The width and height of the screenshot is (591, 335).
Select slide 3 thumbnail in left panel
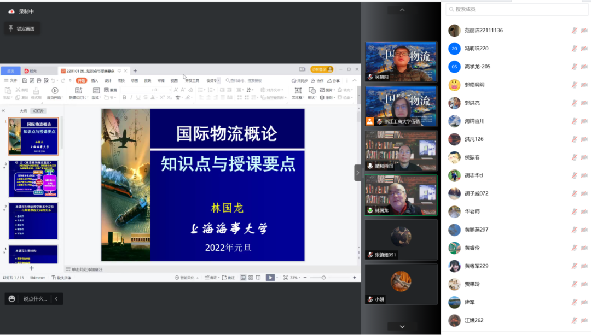coord(33,220)
